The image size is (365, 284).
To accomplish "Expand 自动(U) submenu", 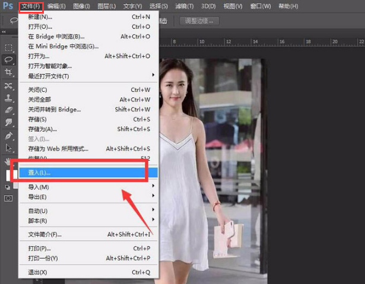I will [x=88, y=211].
